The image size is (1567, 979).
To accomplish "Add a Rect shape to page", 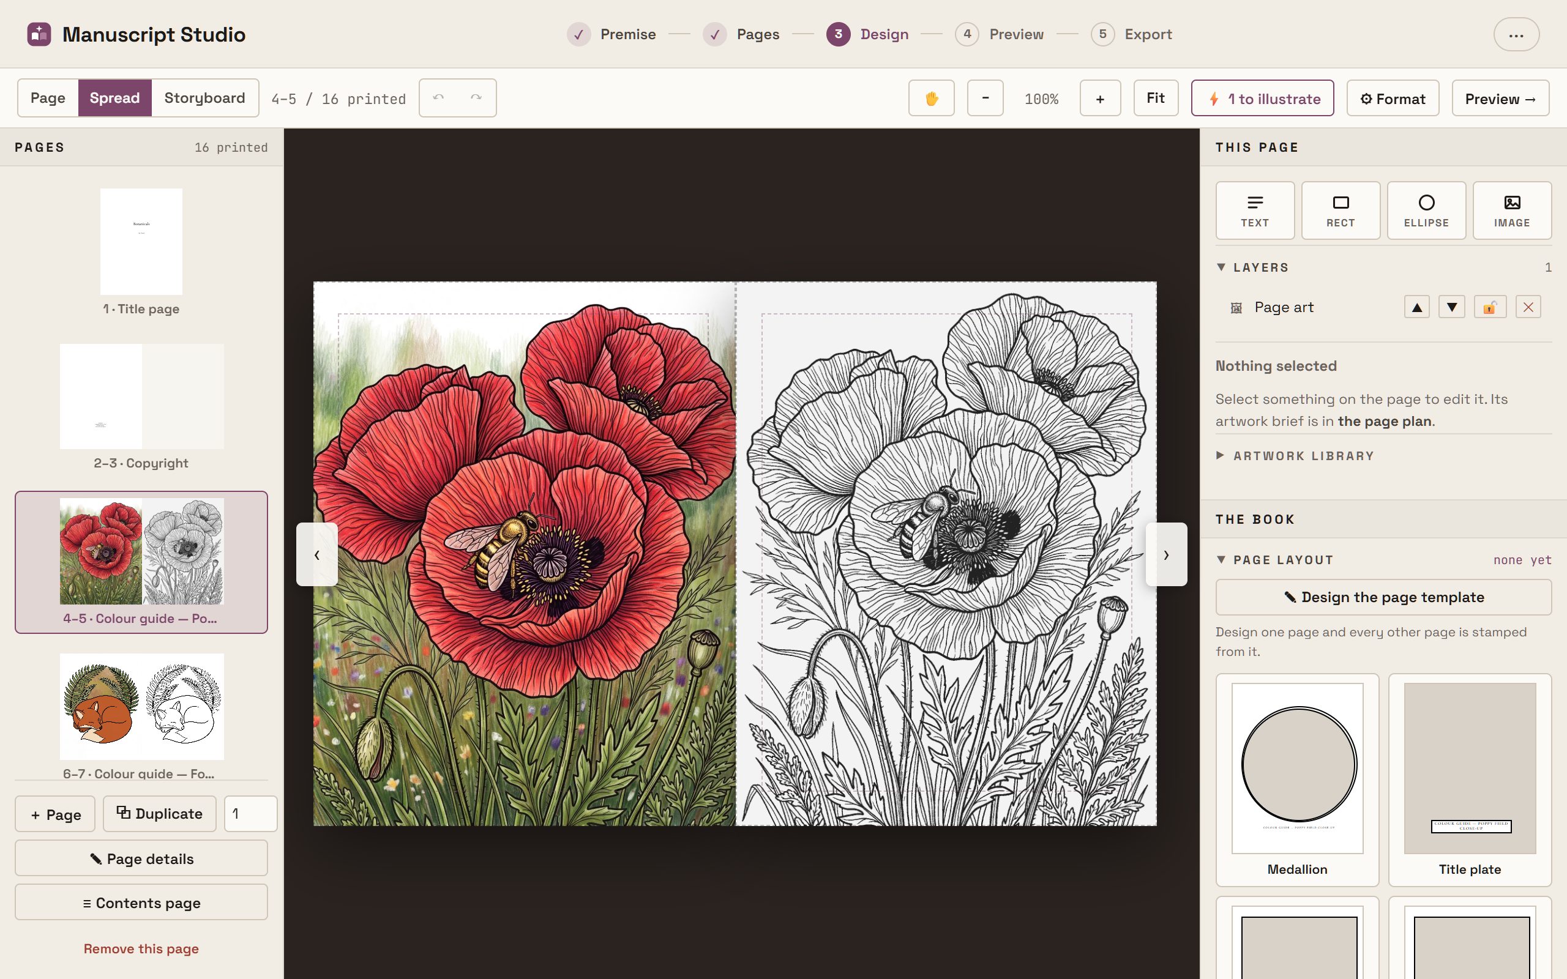I will (x=1341, y=210).
